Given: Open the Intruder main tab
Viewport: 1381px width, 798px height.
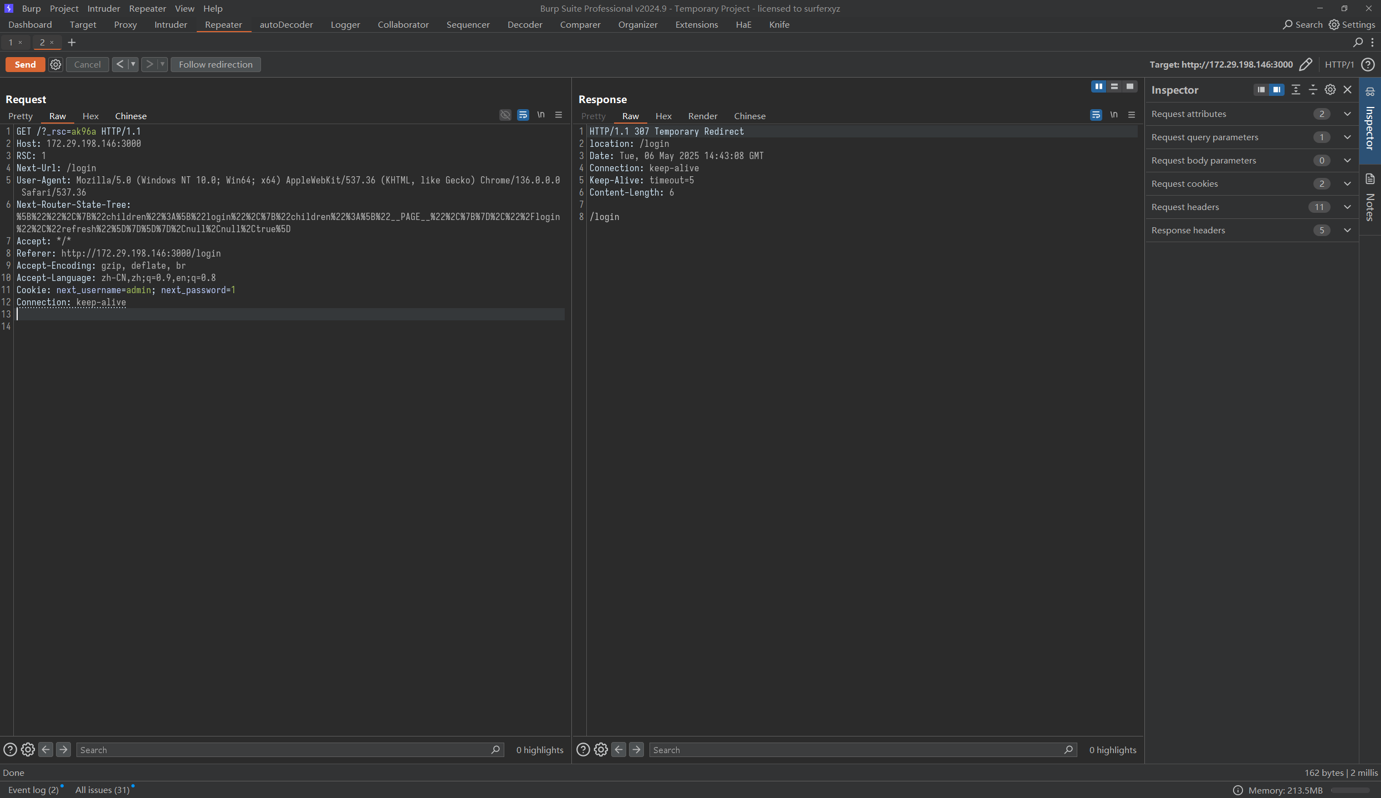Looking at the screenshot, I should coord(171,24).
